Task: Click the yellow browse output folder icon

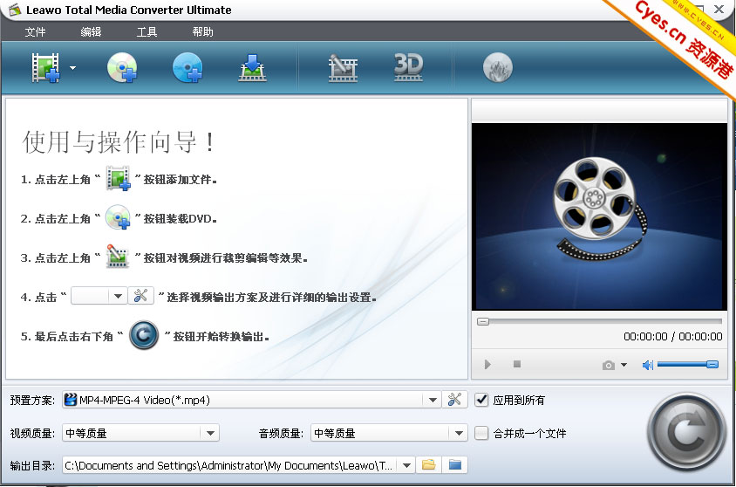Action: [428, 465]
